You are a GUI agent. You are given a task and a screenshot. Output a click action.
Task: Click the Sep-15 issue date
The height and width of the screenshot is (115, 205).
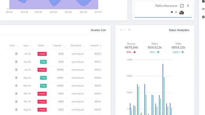coord(27,62)
